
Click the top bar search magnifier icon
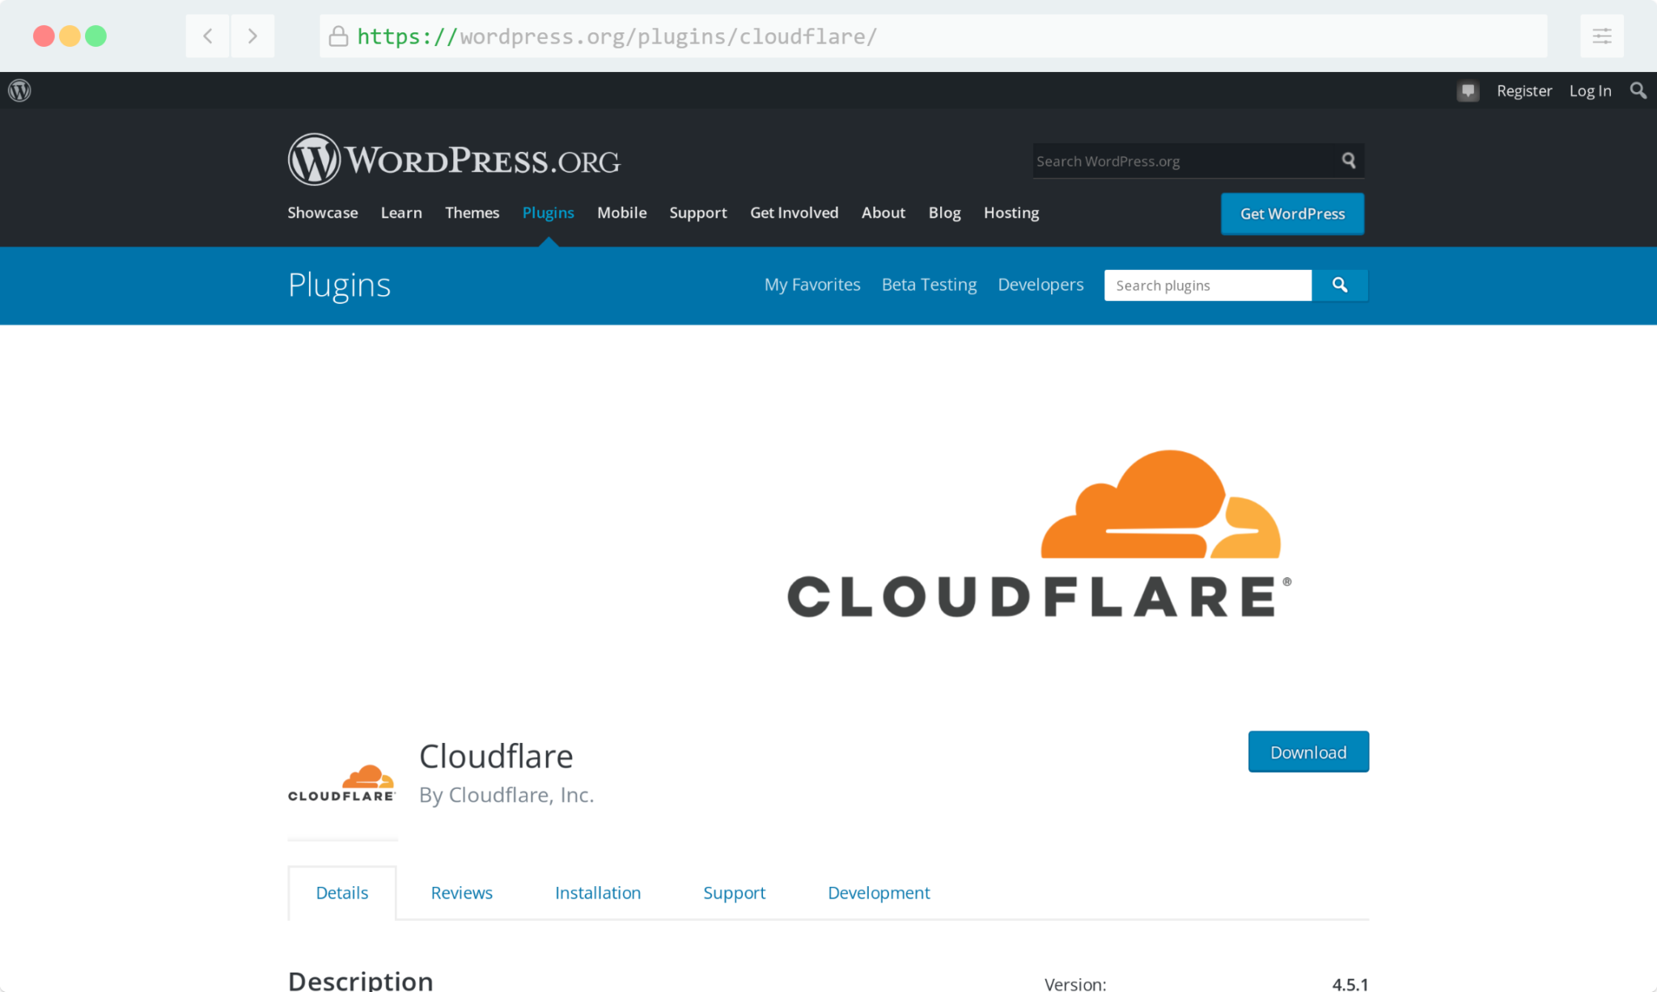[1638, 91]
